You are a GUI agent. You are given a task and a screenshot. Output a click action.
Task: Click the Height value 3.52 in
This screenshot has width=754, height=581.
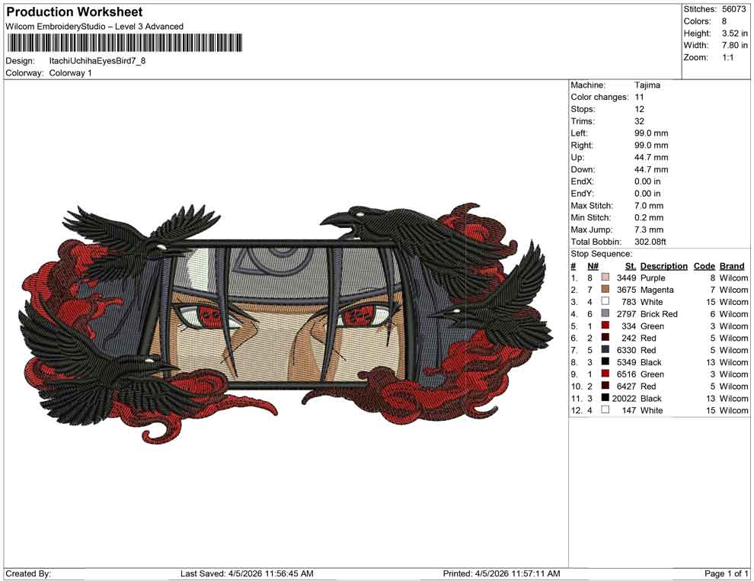tap(735, 34)
